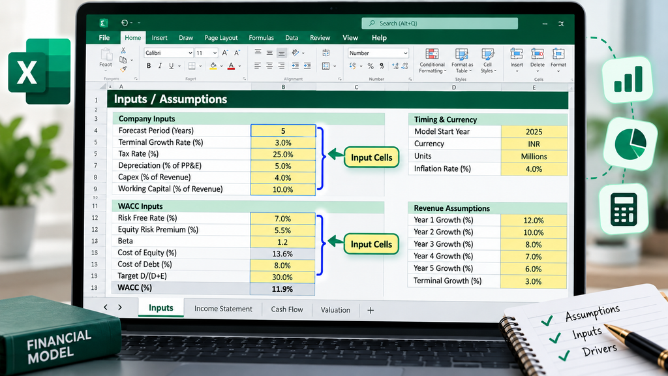Select the Format Painter brush

[123, 69]
